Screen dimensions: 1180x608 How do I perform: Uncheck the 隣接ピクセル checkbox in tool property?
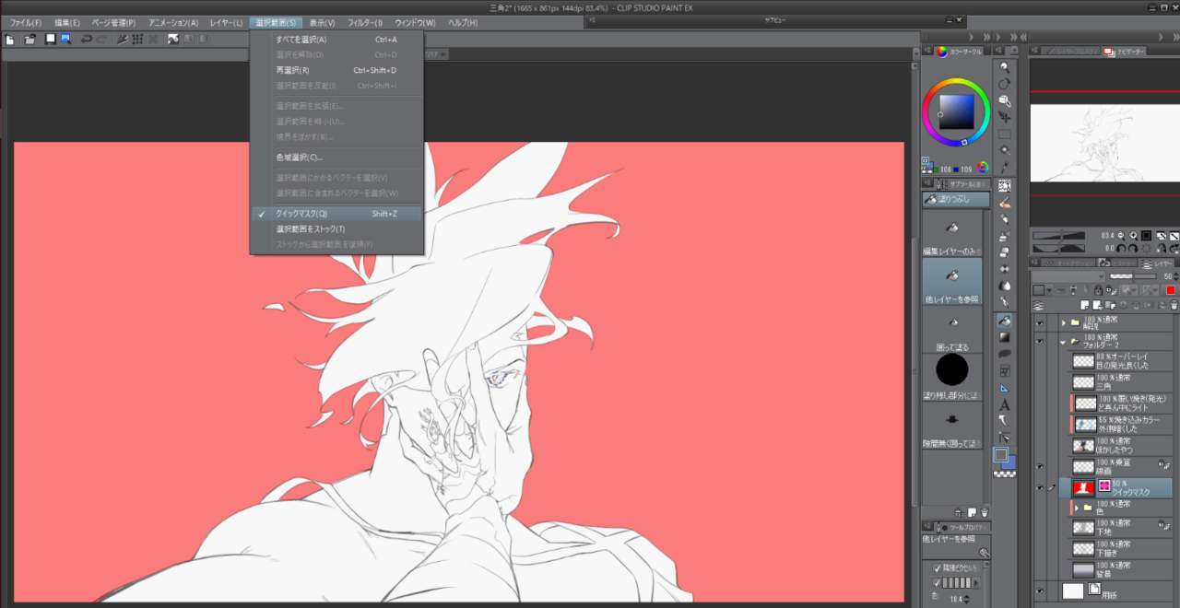coord(938,567)
